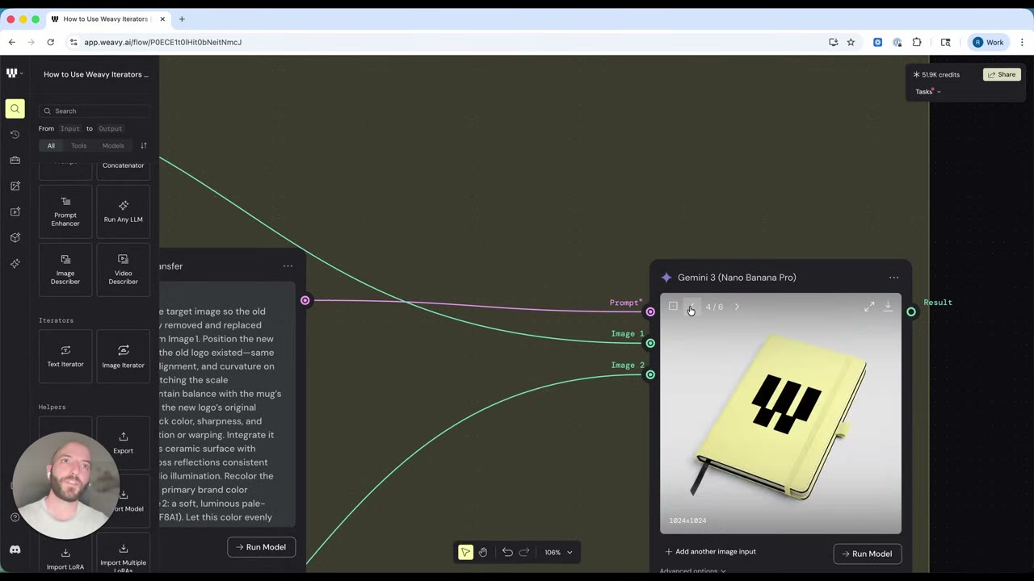Expand the preview image to fullscreen
The height and width of the screenshot is (581, 1034).
coord(869,307)
